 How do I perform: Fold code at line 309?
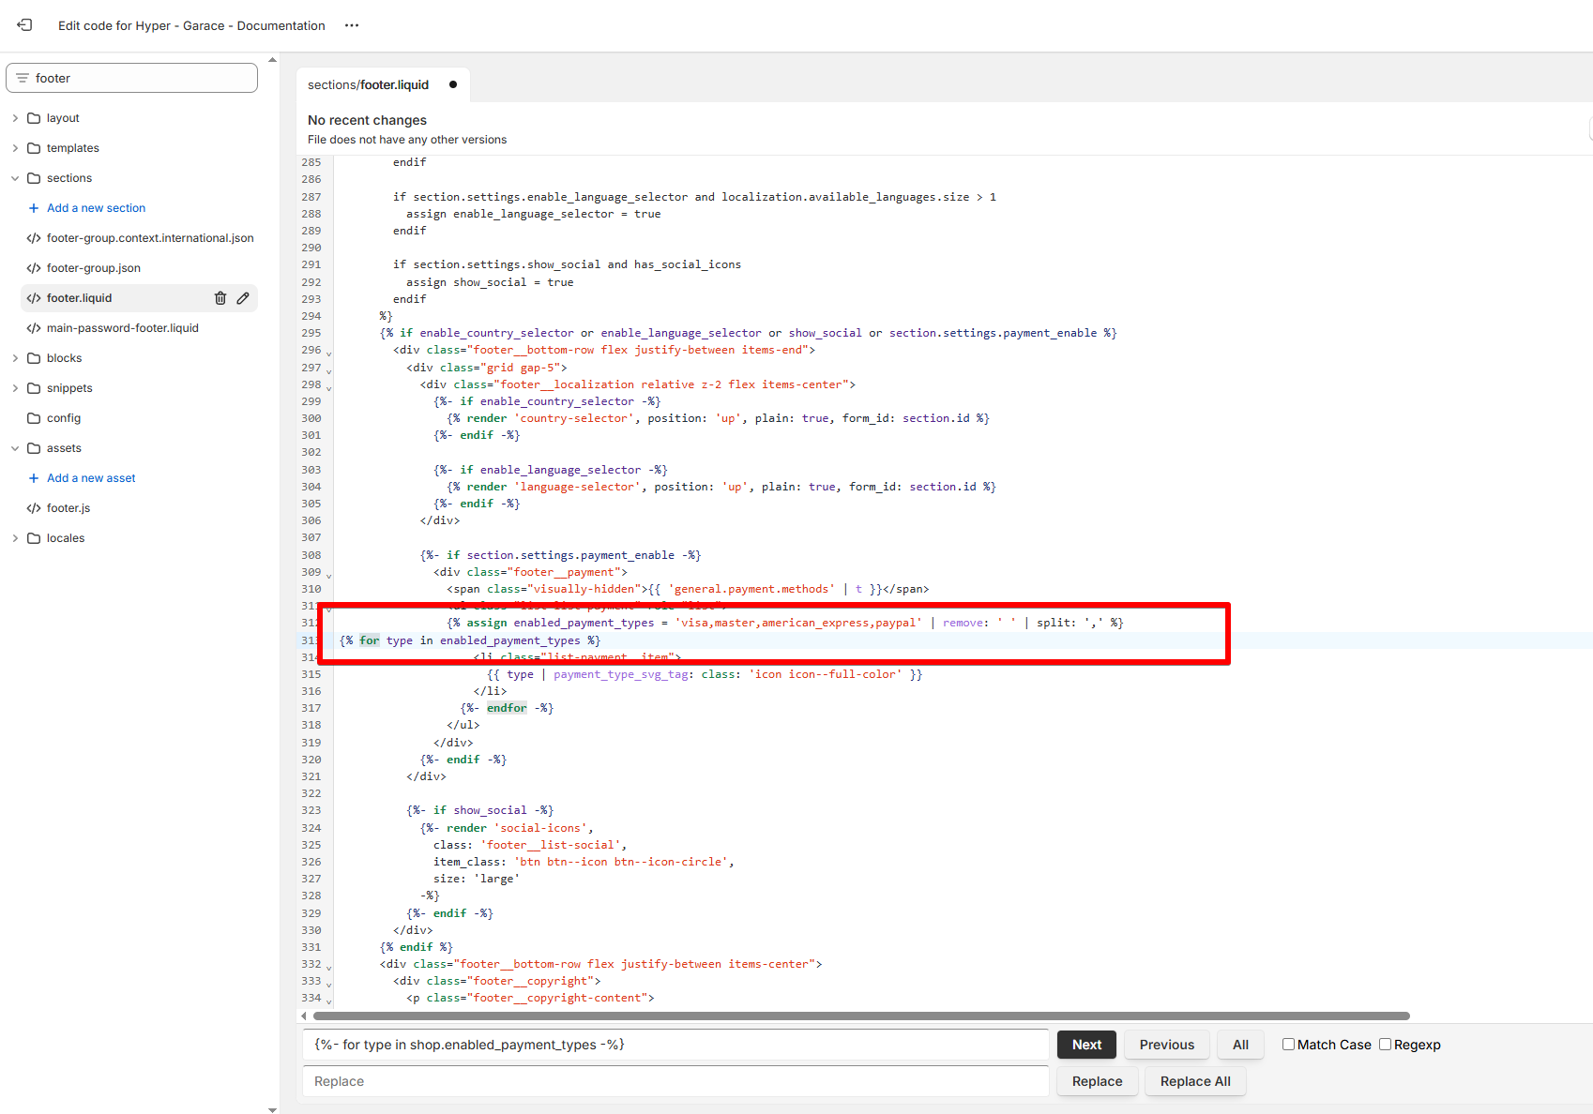tap(328, 575)
